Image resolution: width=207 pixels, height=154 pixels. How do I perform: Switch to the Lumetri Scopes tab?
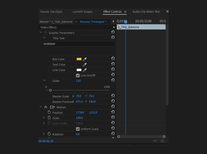coord(83,12)
